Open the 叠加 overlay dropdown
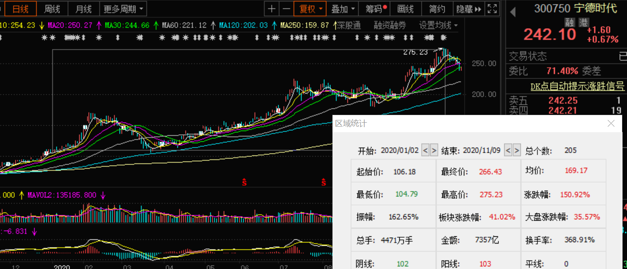The width and height of the screenshot is (627, 269). (343, 9)
